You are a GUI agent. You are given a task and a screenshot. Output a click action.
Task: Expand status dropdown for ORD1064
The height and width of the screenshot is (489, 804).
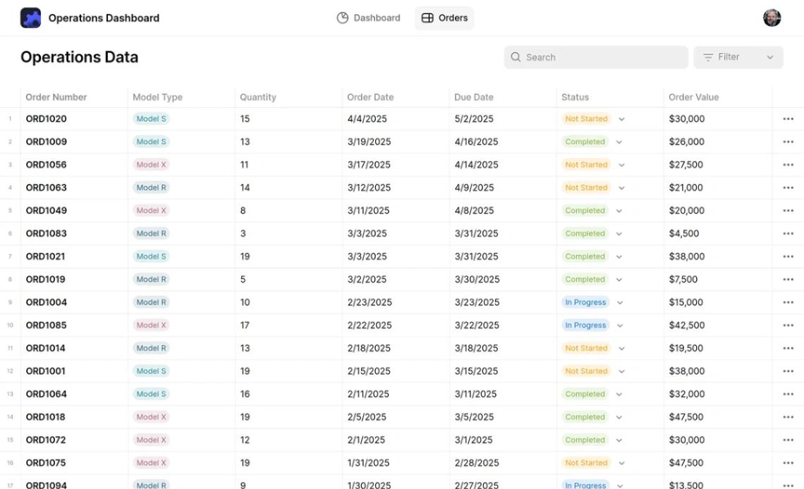point(619,395)
